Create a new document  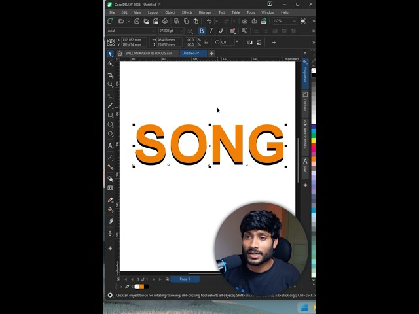tap(110, 21)
